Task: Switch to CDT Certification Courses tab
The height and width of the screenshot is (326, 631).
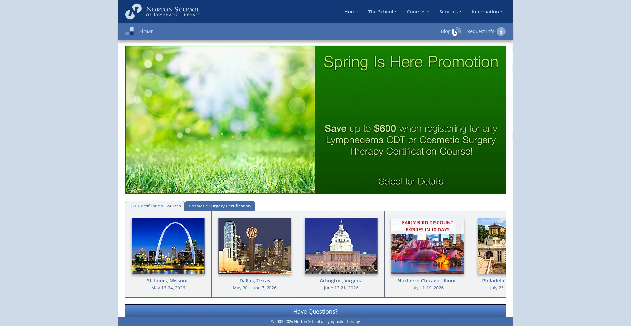Action: (154, 206)
